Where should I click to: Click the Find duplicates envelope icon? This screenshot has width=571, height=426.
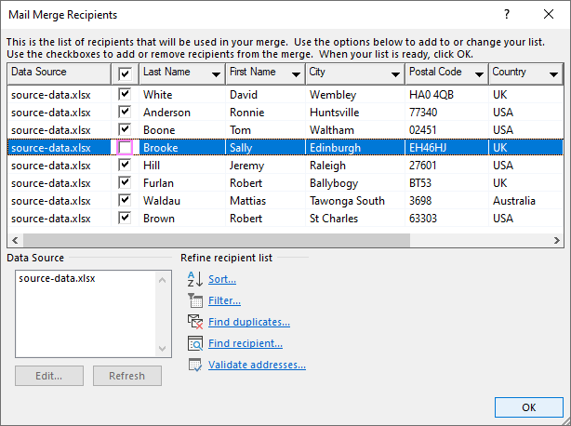click(195, 322)
